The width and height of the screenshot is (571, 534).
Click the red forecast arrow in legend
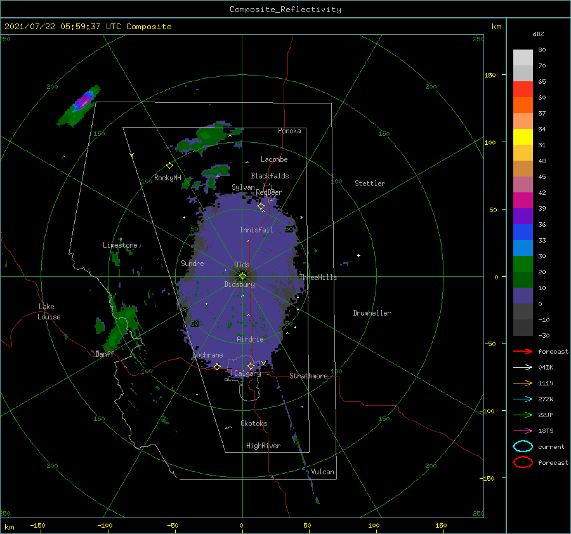click(x=523, y=351)
